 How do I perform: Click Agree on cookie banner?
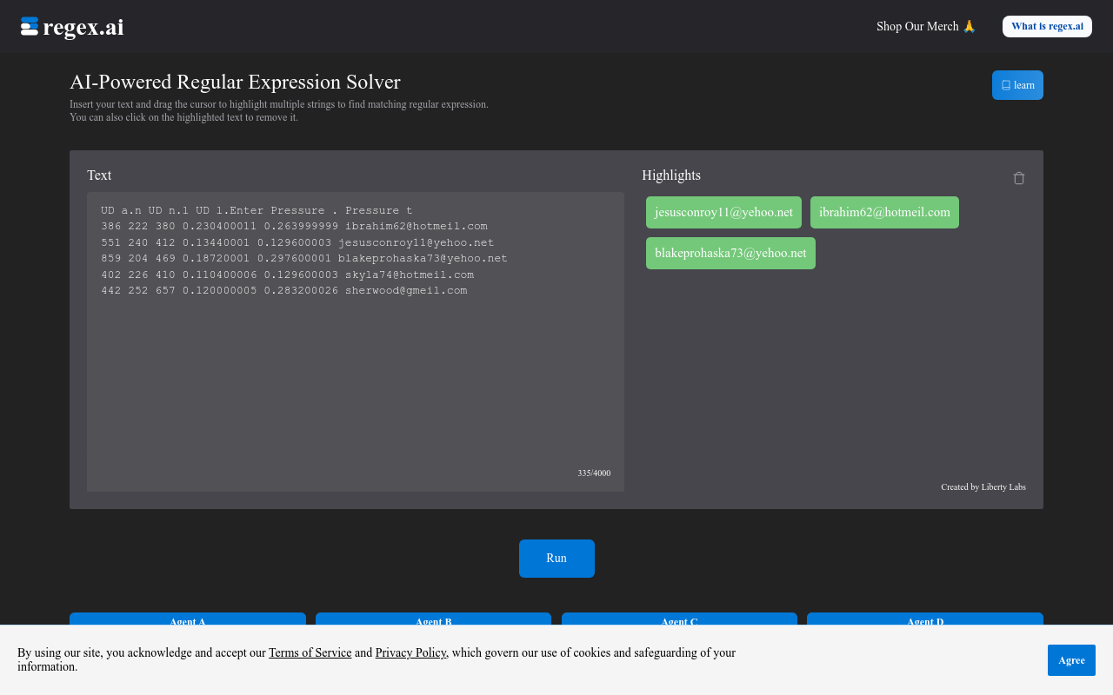1071,660
